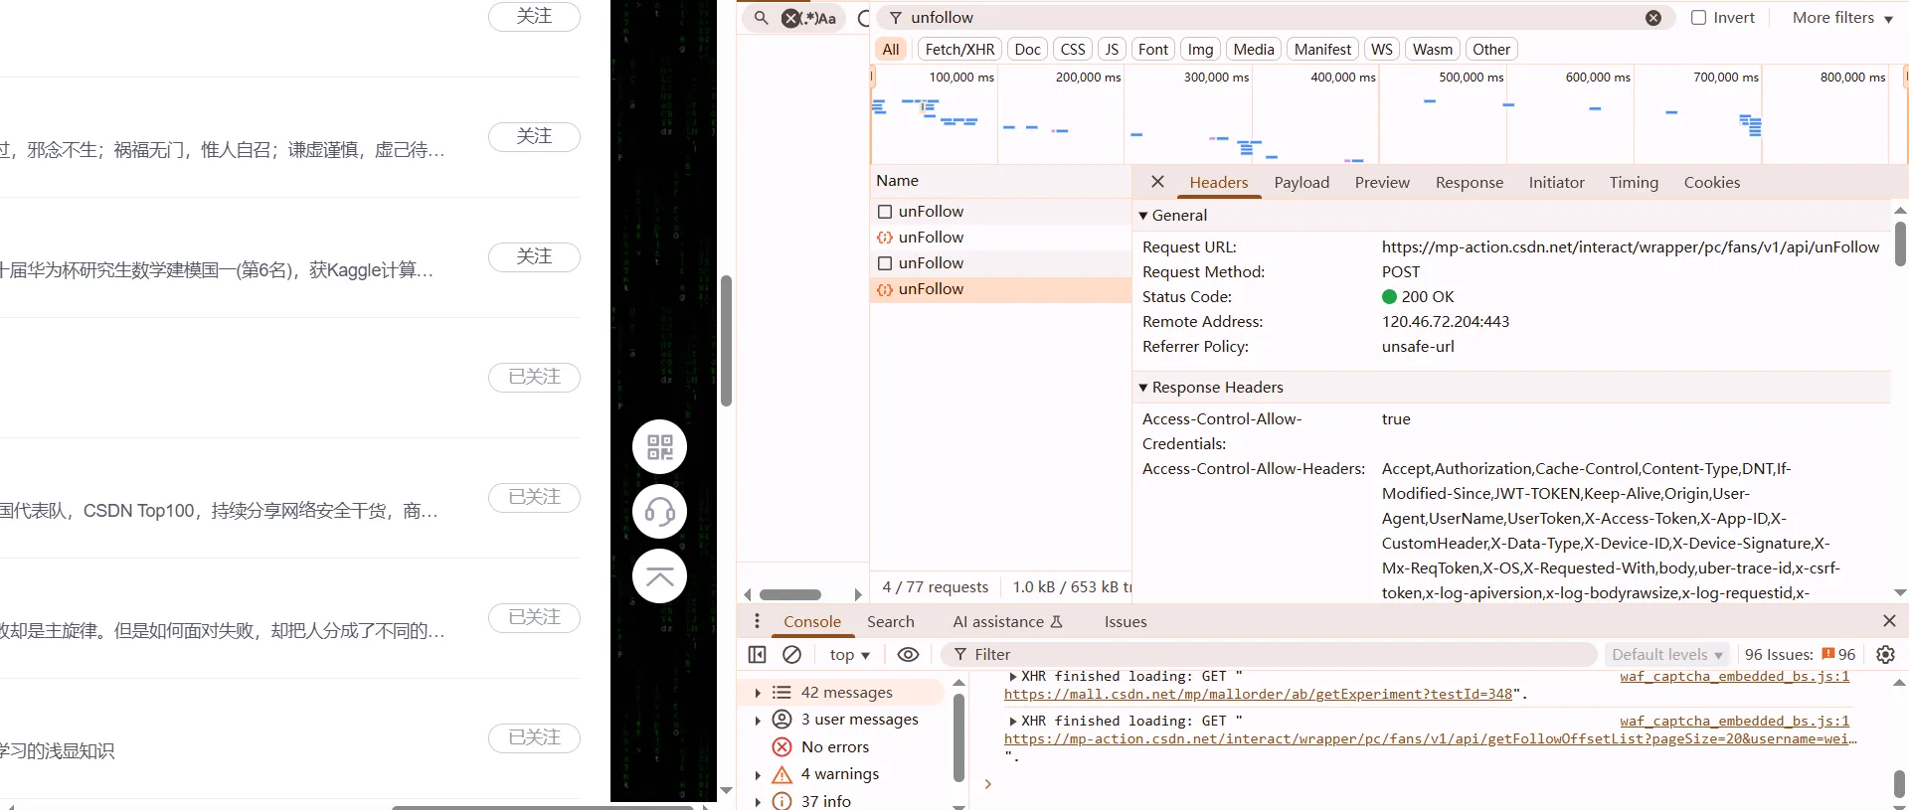
Task: Open console settings gear
Action: 1885,654
